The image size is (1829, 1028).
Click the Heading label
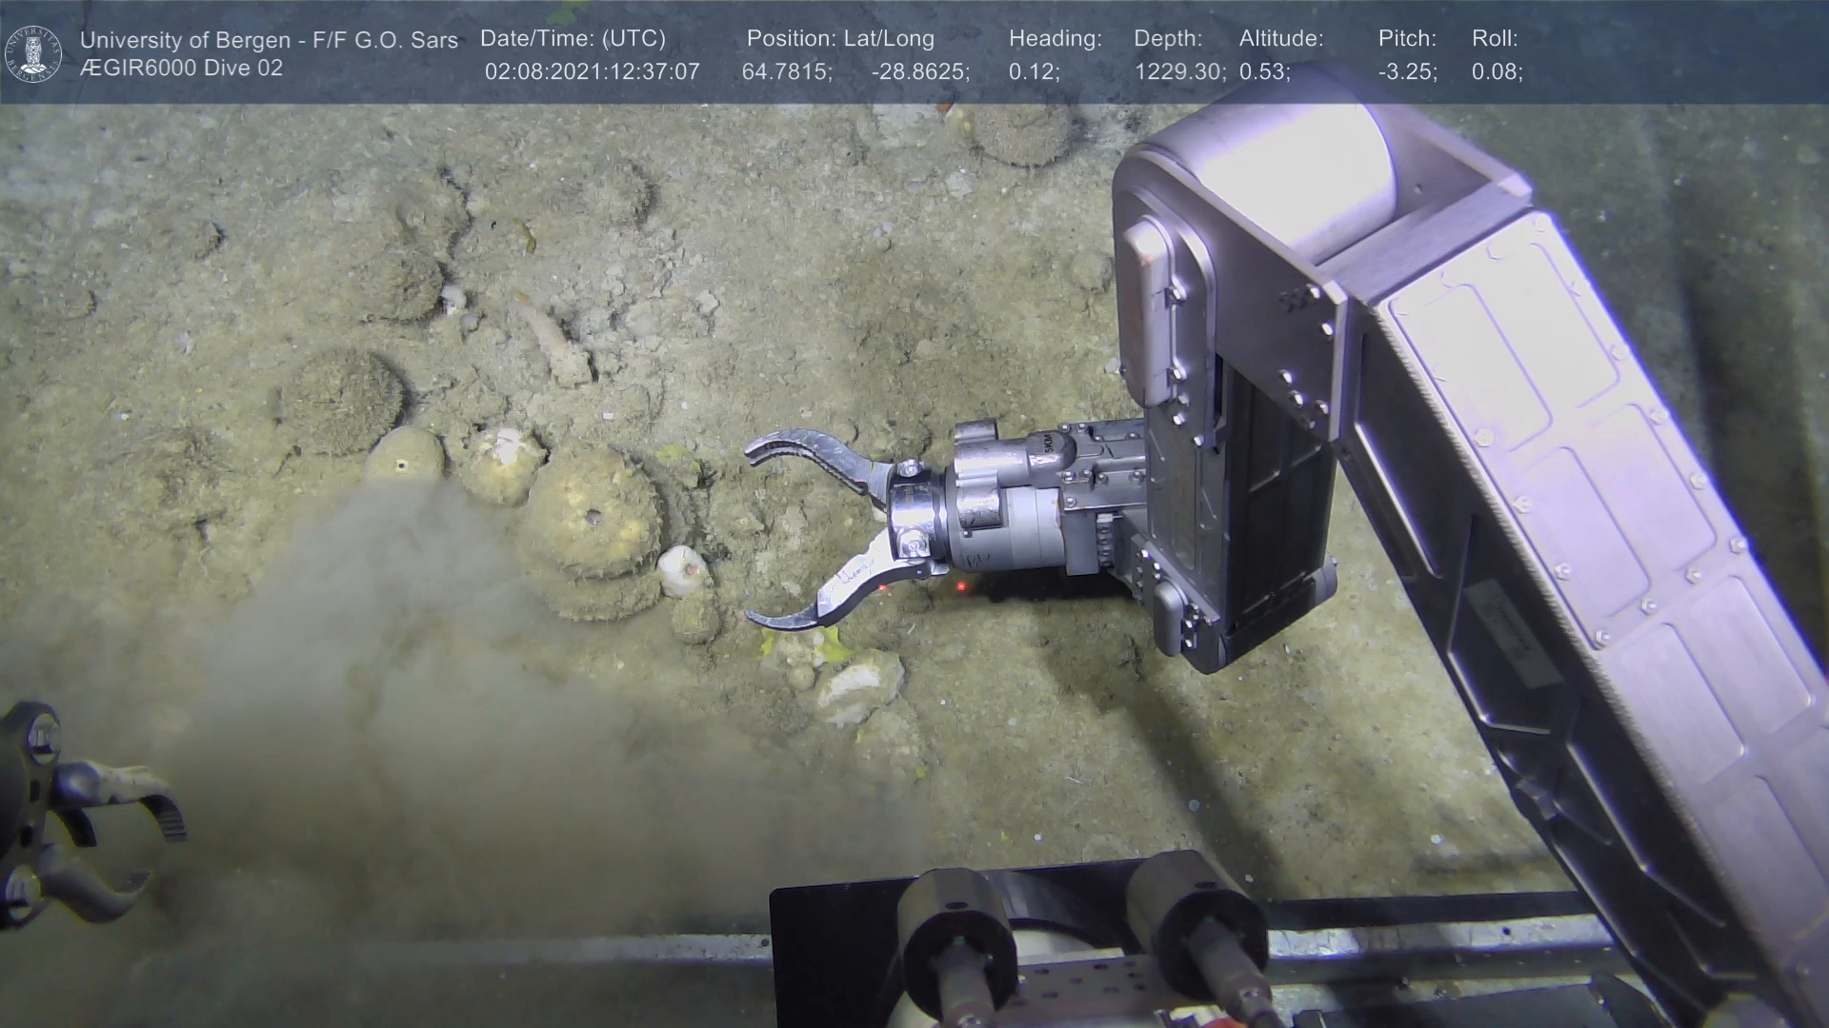click(1055, 39)
